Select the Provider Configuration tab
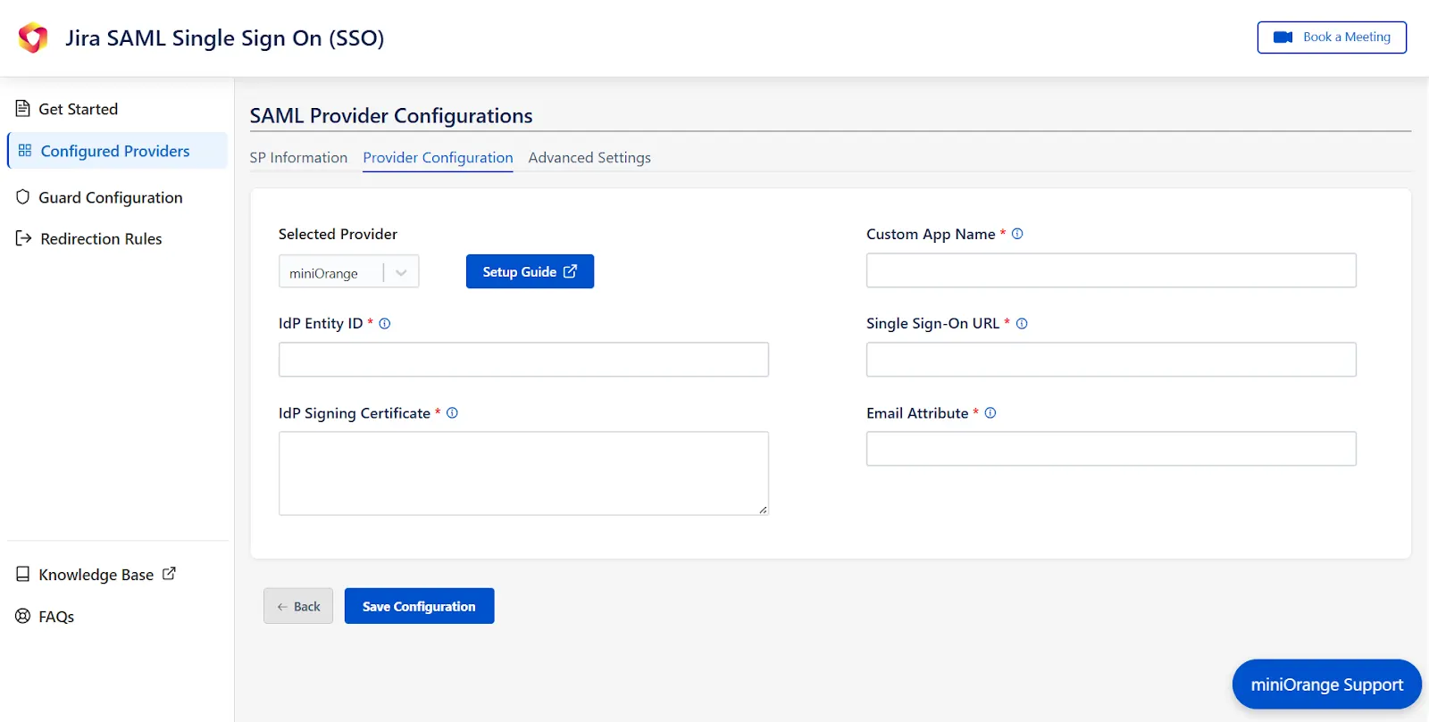The height and width of the screenshot is (722, 1429). [438, 158]
